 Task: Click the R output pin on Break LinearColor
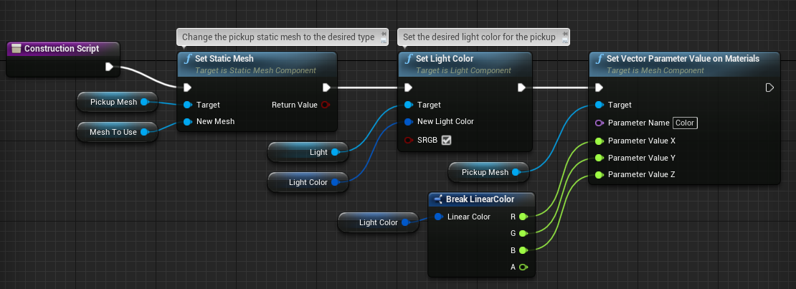click(523, 216)
